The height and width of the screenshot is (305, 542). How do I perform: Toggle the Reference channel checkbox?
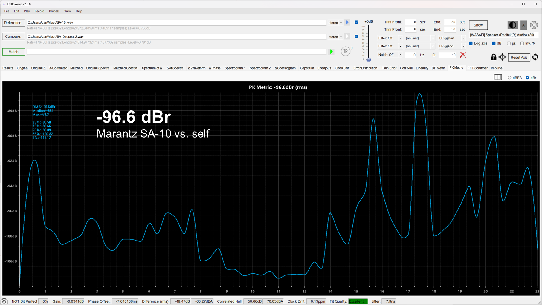pyautogui.click(x=356, y=22)
